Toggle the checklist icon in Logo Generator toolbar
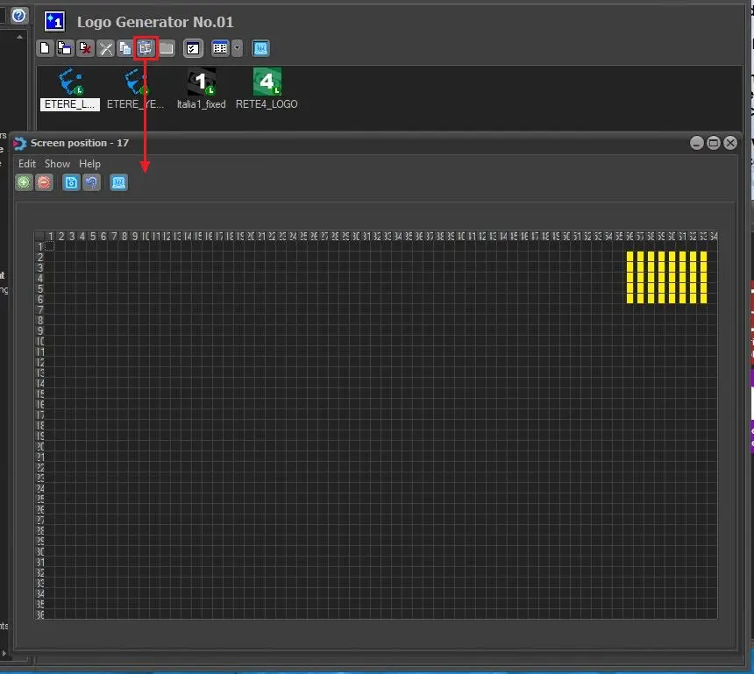 pyautogui.click(x=194, y=49)
